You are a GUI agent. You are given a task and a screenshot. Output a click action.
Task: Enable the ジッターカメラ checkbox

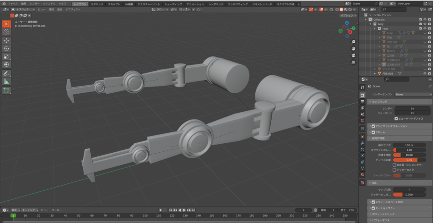coord(395,170)
